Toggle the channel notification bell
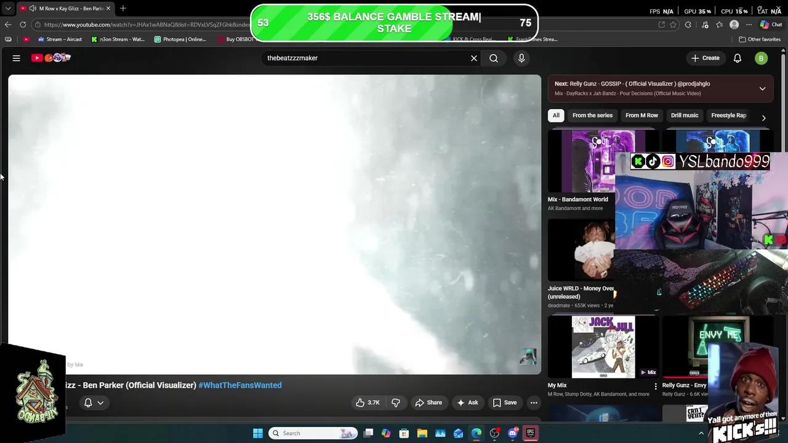The image size is (788, 443). coord(88,402)
